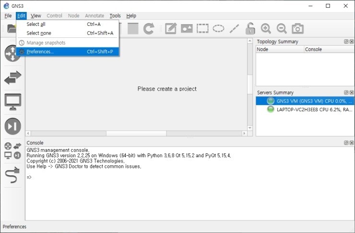This screenshot has width=355, height=233.
Task: Choose Select none from Edit menu
Action: 68,33
